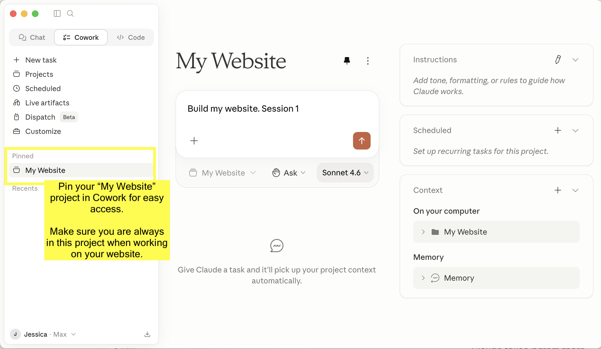
Task: Click the instructions placeholder text
Action: coord(489,86)
